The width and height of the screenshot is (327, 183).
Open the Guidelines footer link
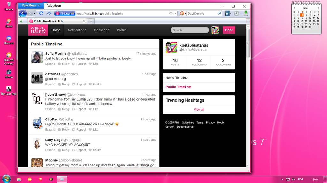click(188, 123)
